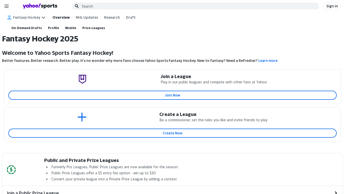345x194 pixels.
Task: Click the search magnifier icon
Action: [77, 6]
